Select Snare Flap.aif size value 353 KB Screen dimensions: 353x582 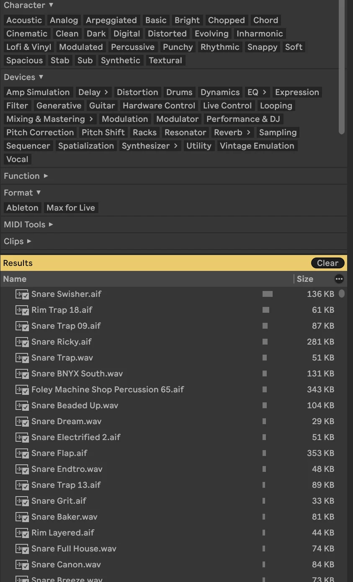[x=320, y=453]
